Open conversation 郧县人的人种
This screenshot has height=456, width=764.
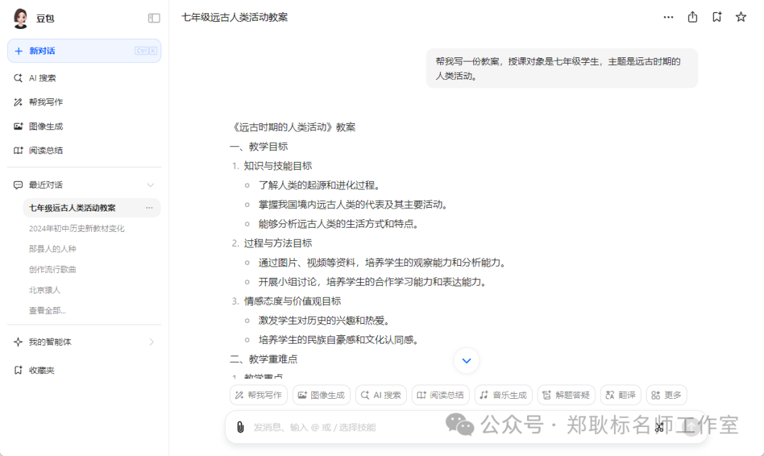click(52, 249)
